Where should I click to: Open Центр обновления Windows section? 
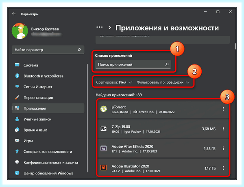(48, 173)
